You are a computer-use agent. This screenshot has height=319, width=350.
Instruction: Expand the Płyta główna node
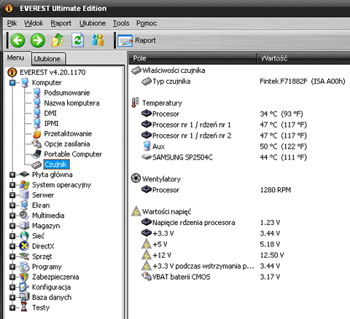click(x=12, y=175)
